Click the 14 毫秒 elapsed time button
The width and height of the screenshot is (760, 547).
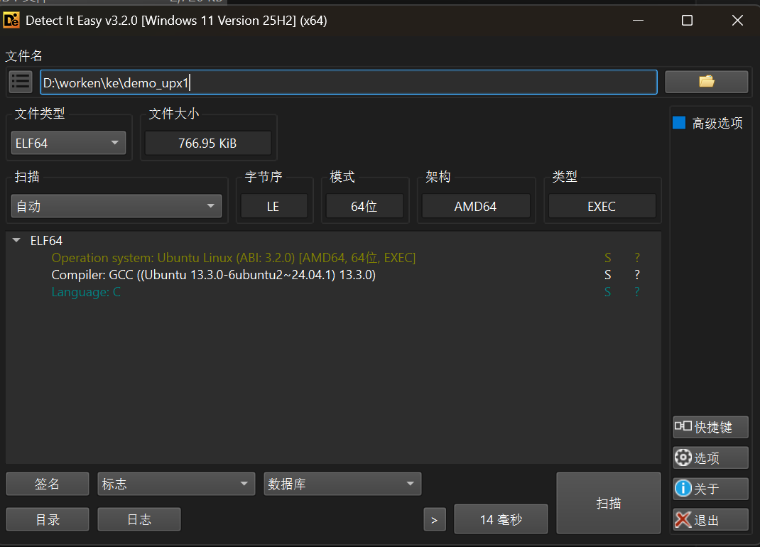coord(501,519)
